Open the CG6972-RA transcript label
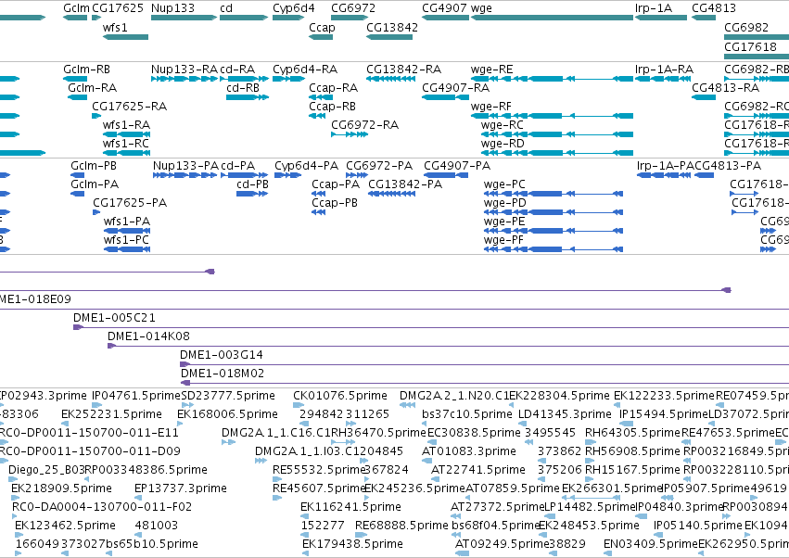Image resolution: width=789 pixels, height=558 pixels. [x=364, y=125]
